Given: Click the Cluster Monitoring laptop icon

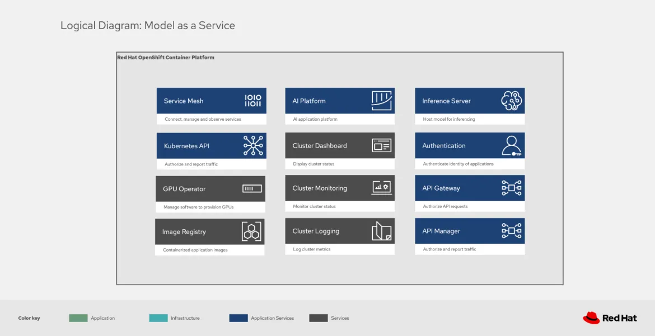Looking at the screenshot, I should click(x=381, y=188).
